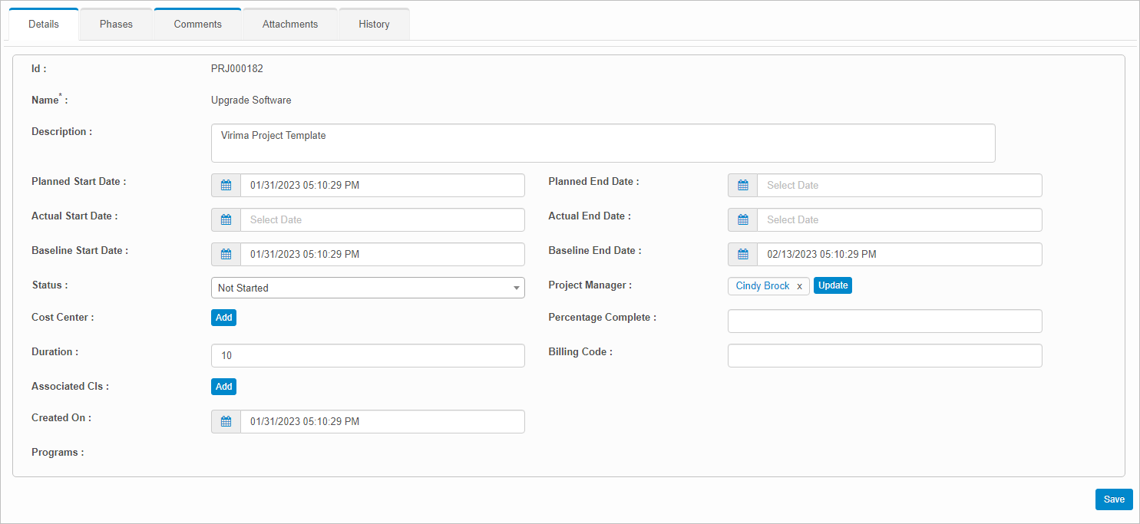
Task: Click inside the Description text box
Action: click(603, 143)
